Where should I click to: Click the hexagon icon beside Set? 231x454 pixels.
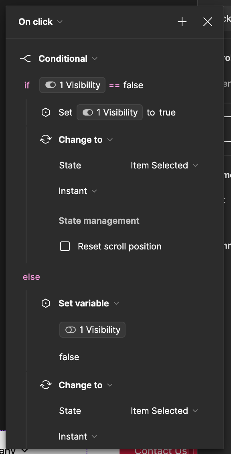pos(46,112)
